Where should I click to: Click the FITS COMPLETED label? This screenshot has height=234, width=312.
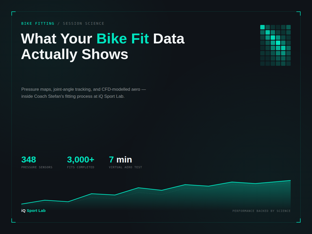pos(81,167)
